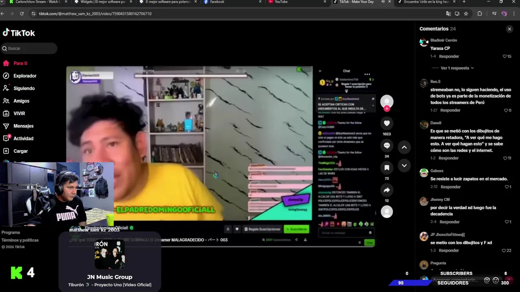Translate page icon in address bar
The width and height of the screenshot is (520, 292).
point(448,14)
